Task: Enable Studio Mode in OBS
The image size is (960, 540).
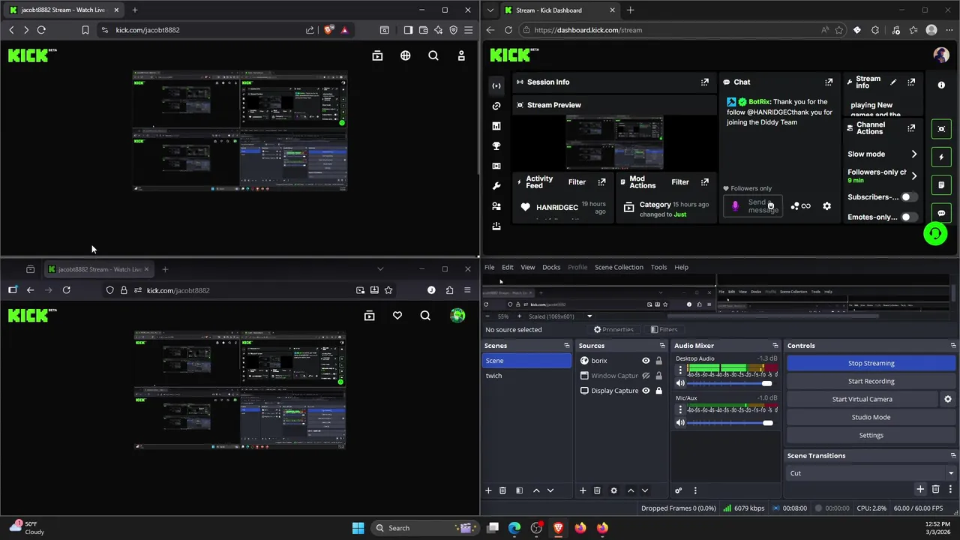Action: coord(871,417)
